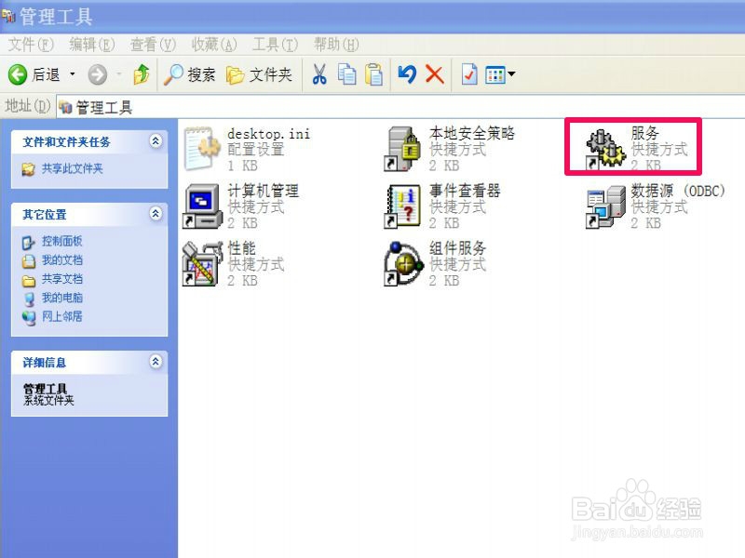This screenshot has height=558, width=745.
Task: Click the 我的文档 sidebar icon
Action: 29,261
